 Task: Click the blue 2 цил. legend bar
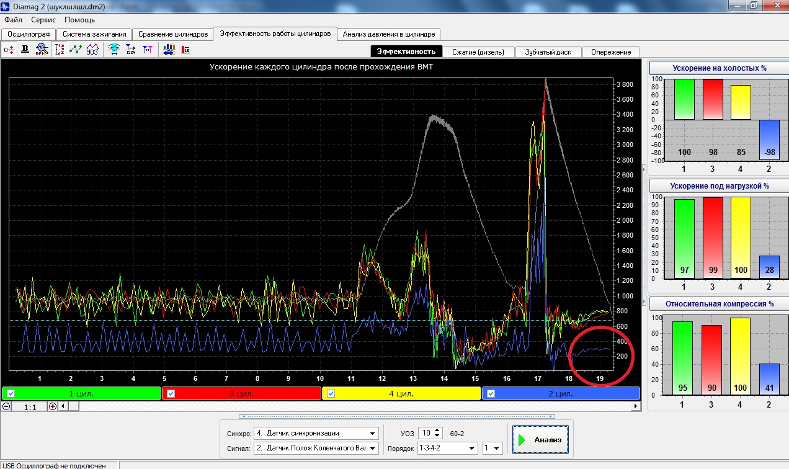pyautogui.click(x=561, y=393)
